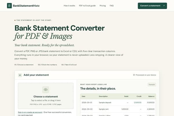Click the 01 step badge icon
This screenshot has height=116, width=174.
20,75
